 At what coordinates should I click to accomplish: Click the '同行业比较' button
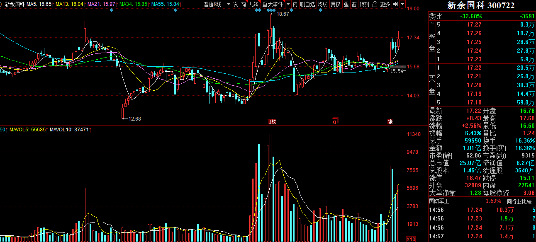click(x=519, y=201)
